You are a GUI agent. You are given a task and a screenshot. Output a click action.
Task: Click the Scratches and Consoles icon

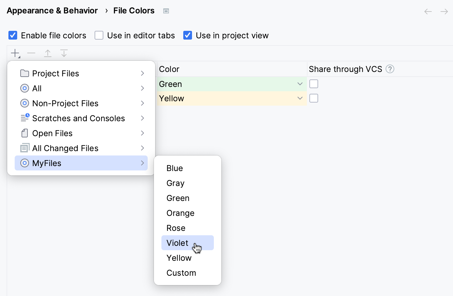point(25,118)
